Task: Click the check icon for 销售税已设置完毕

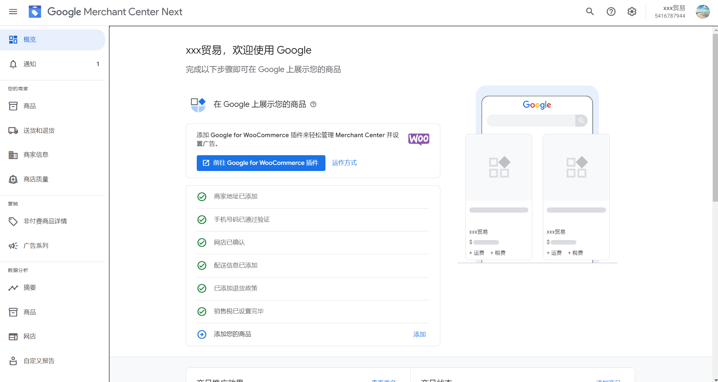Action: [202, 312]
